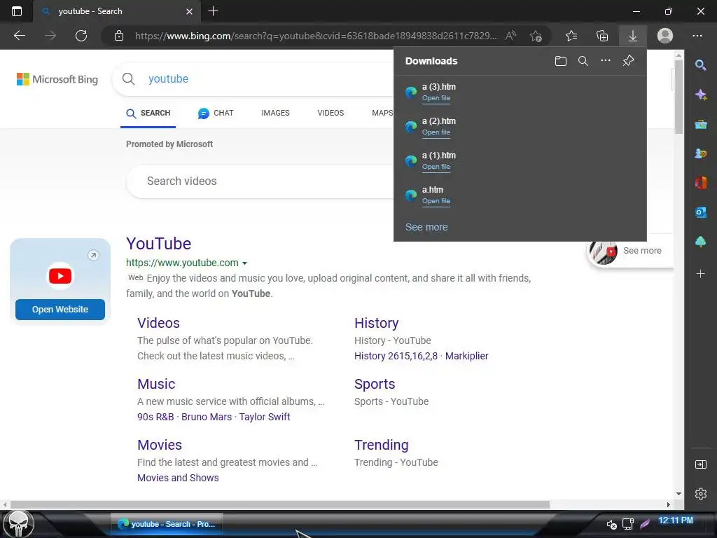717x538 pixels.
Task: Open a new tab with plus icon
Action: click(213, 11)
